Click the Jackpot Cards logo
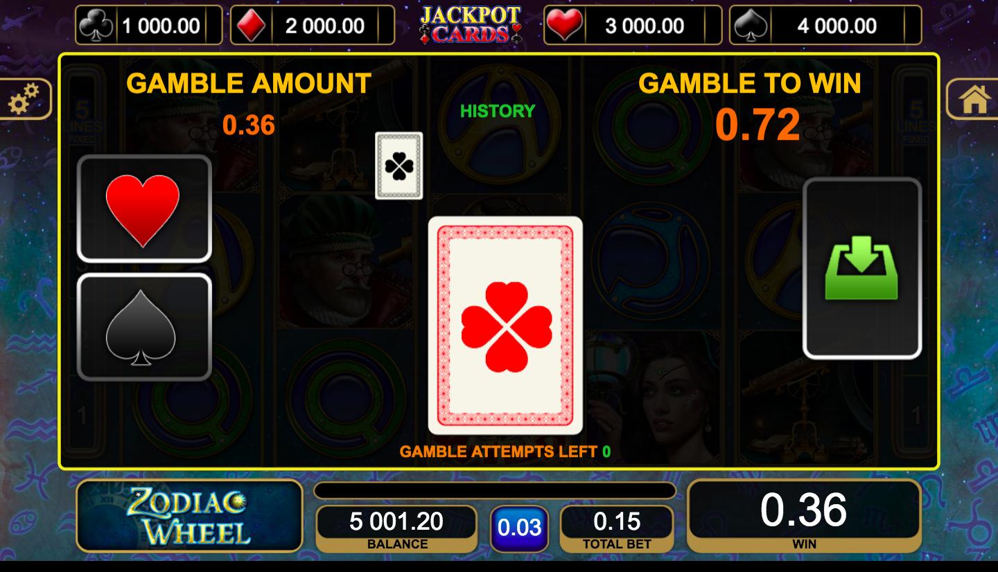The width and height of the screenshot is (998, 572). (x=470, y=25)
